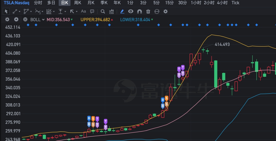Toggle the magnet snap mode

[x=140, y=11]
